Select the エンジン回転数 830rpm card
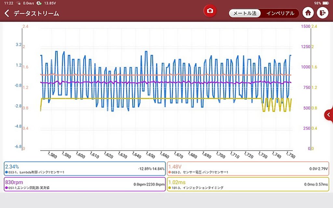This screenshot has height=208, width=333. (85, 184)
